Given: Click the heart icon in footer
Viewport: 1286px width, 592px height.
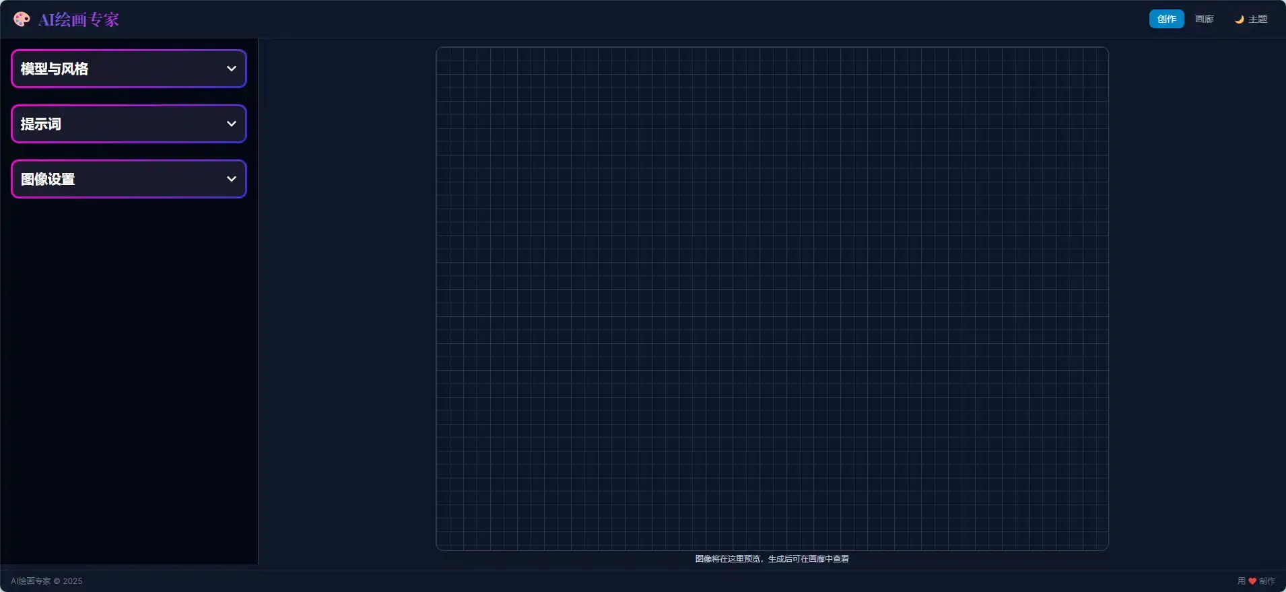Looking at the screenshot, I should 1252,581.
